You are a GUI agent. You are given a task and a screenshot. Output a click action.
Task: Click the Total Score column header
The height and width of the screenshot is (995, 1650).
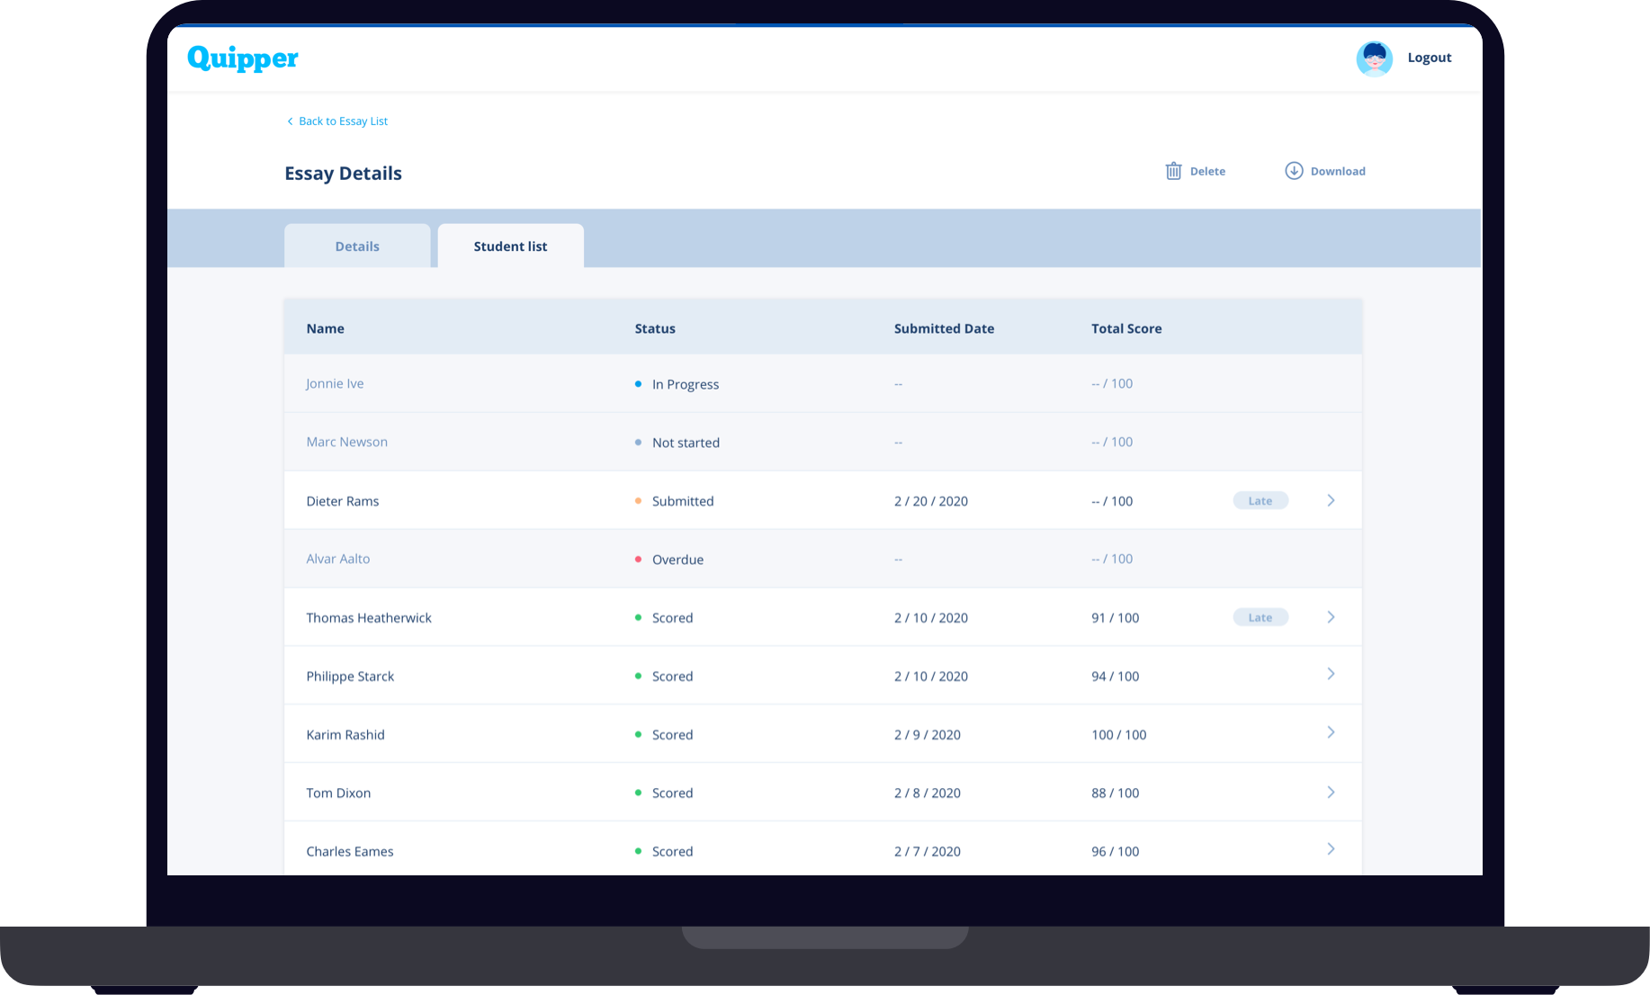coord(1125,328)
